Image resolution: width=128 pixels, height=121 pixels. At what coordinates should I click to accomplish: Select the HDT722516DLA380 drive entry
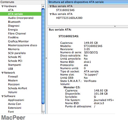click(x=69, y=18)
